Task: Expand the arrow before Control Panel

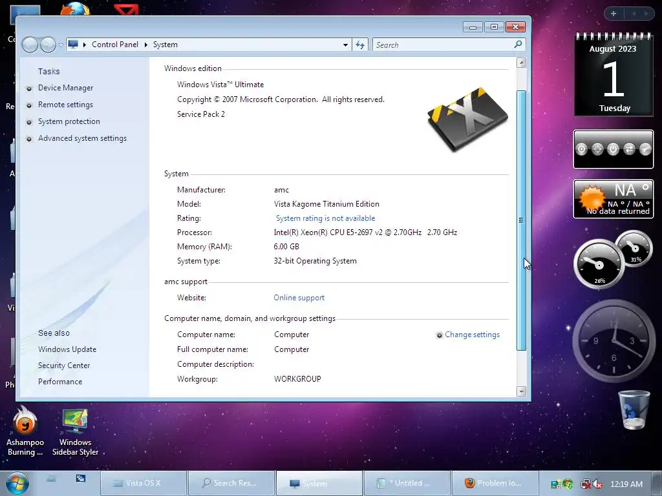Action: (85, 45)
